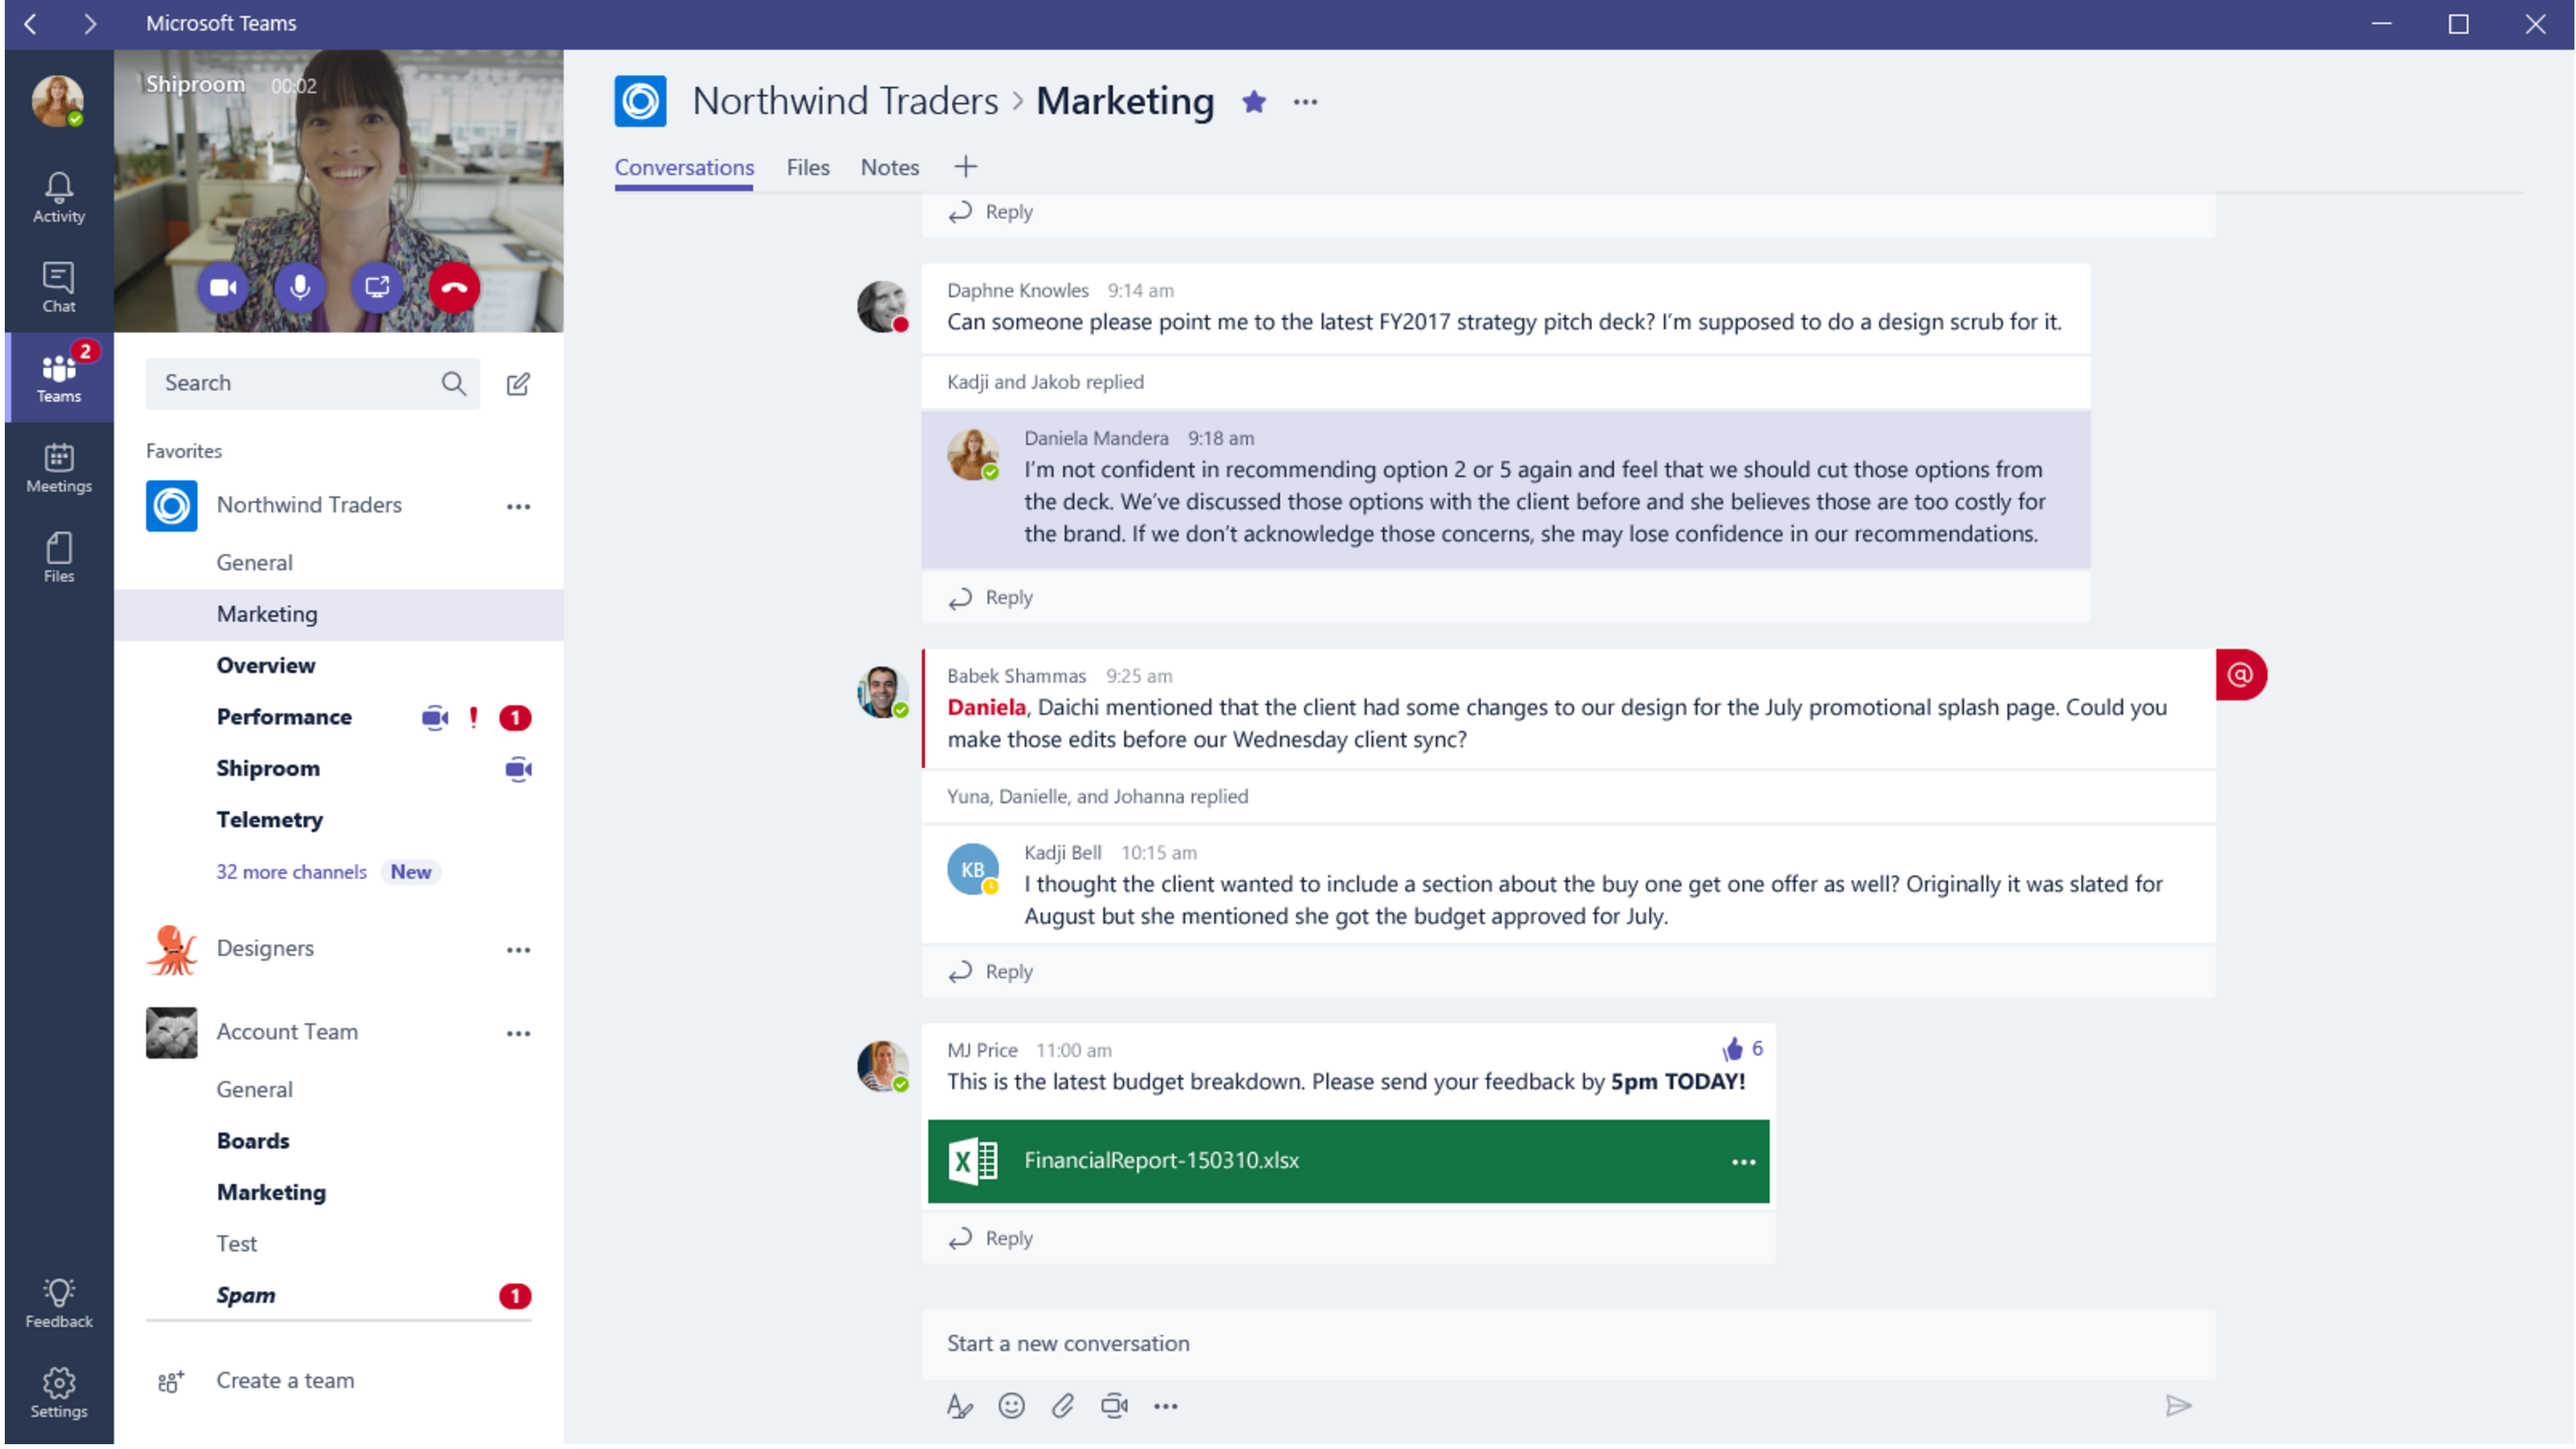Click the search magnifier icon
The height and width of the screenshot is (1449, 2576).
point(453,383)
